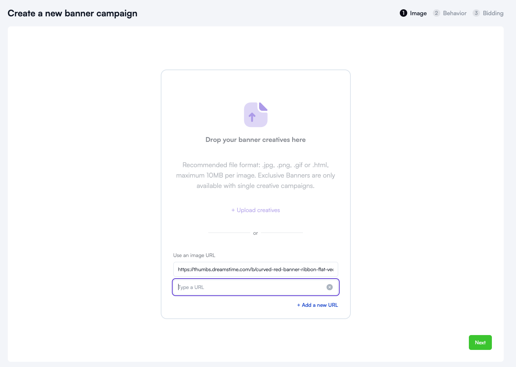Click the clear icon in the empty URL field
Screen dimensions: 516x367
[329, 287]
